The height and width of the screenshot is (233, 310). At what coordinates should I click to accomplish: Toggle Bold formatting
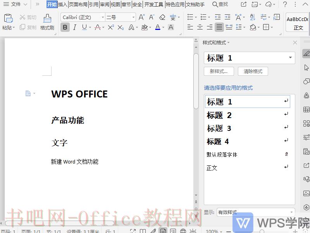tap(65, 27)
